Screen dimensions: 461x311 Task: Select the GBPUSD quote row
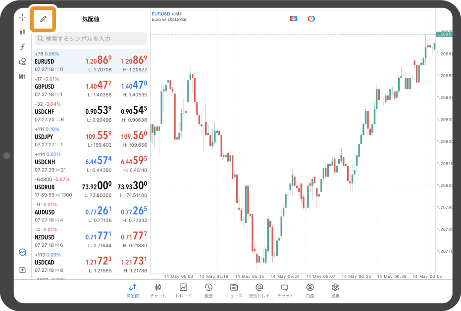[x=91, y=87]
